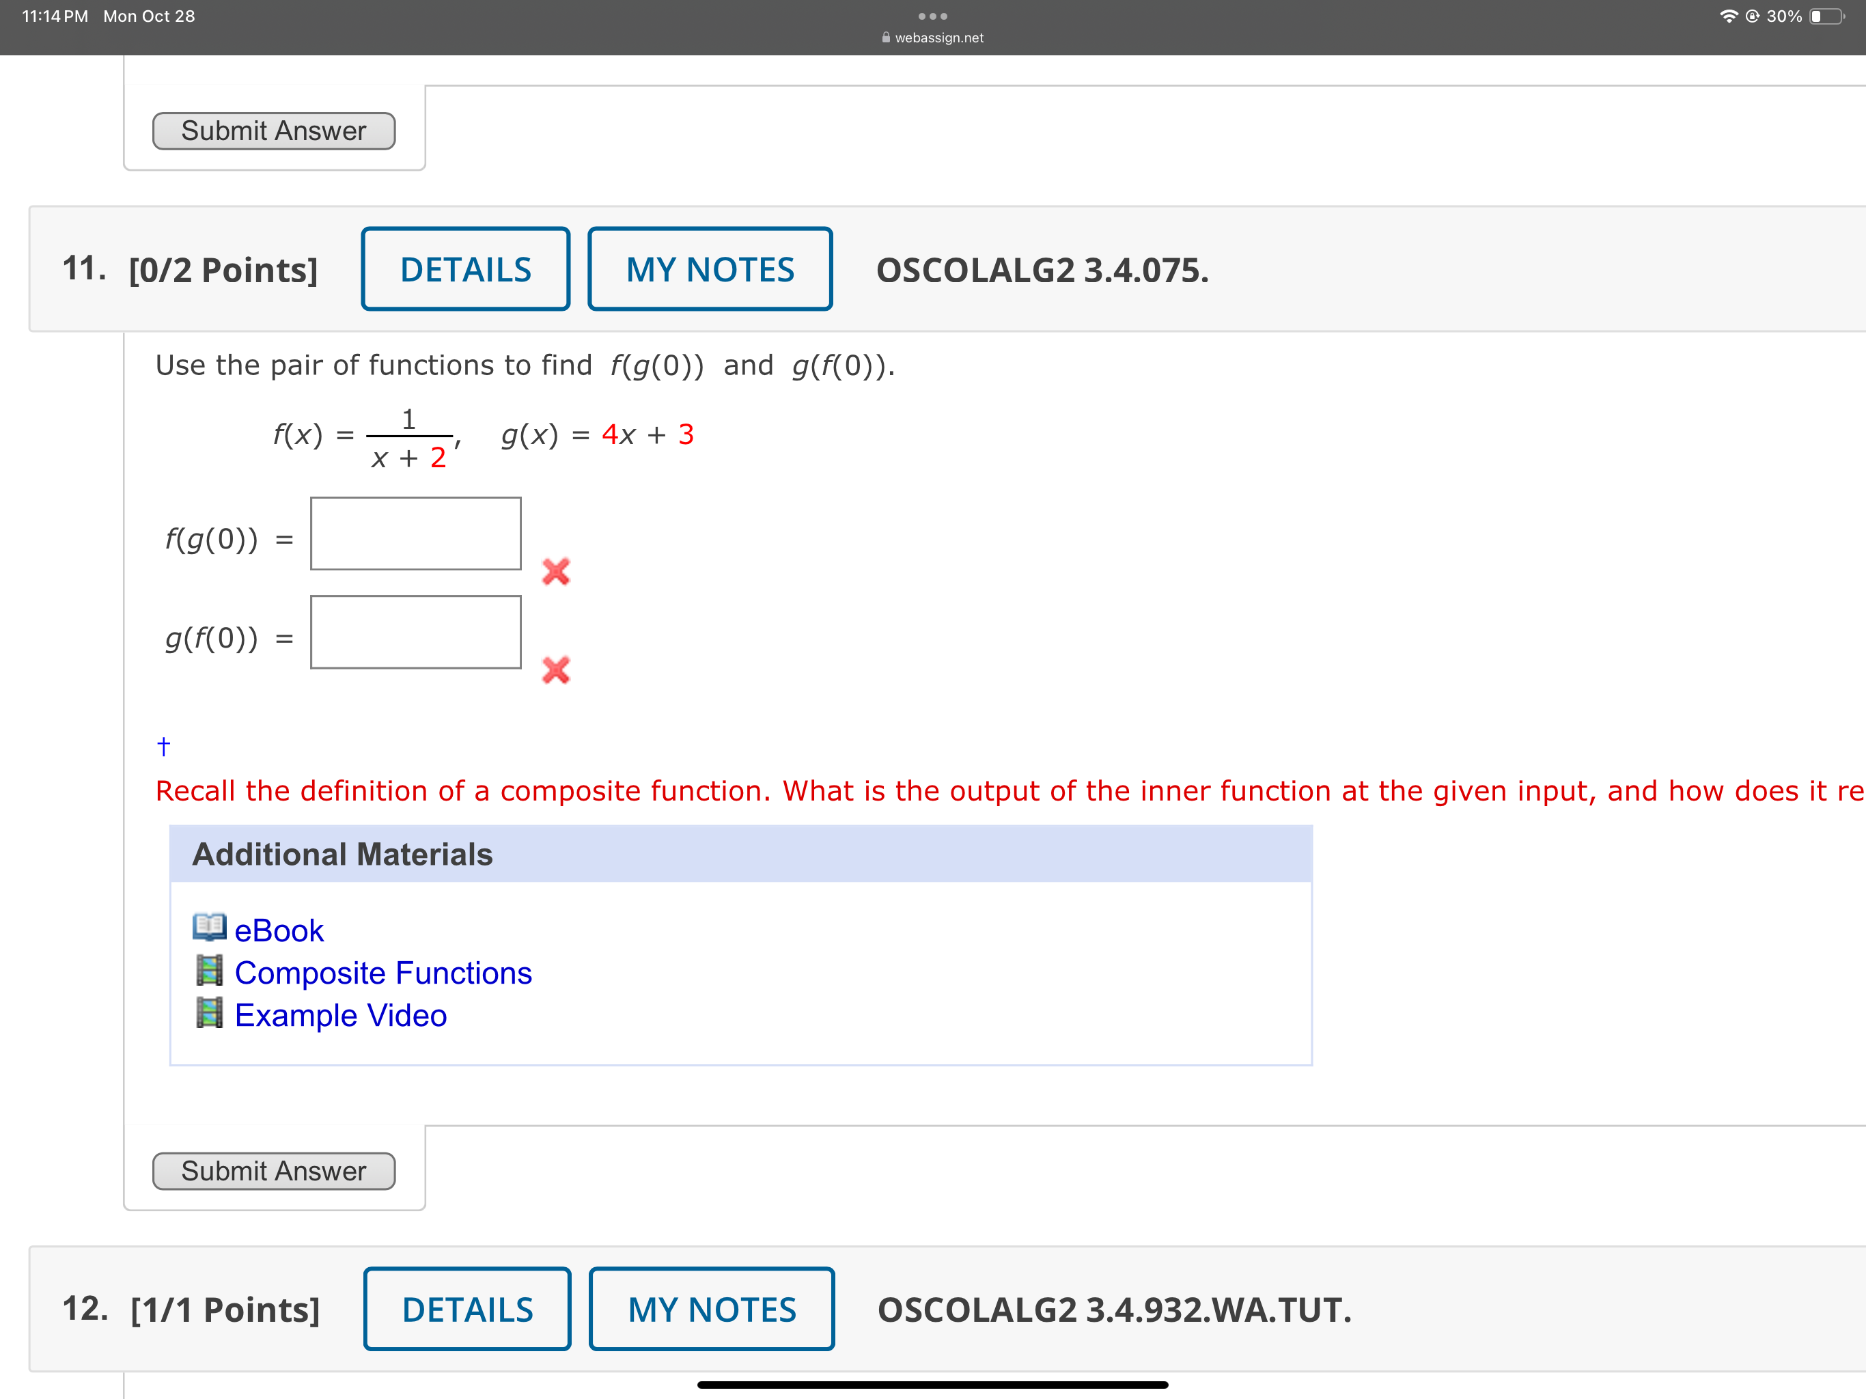Click the OSCOLALG2 3.4.075. question code
Screen dimensions: 1866x1399
1043,270
